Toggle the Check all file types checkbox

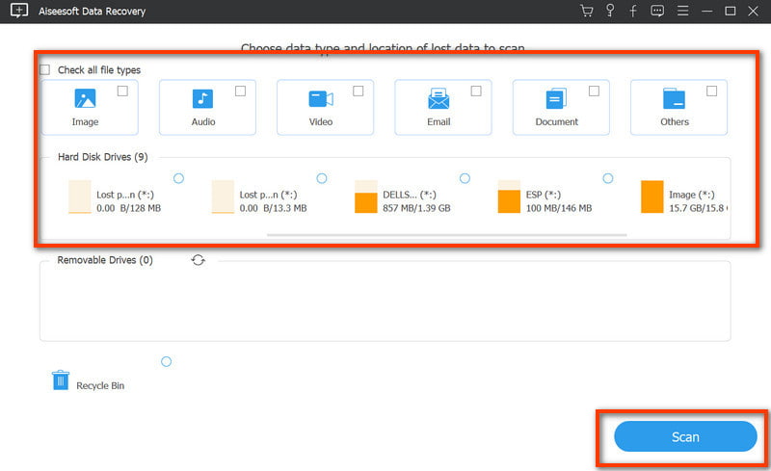(x=44, y=69)
